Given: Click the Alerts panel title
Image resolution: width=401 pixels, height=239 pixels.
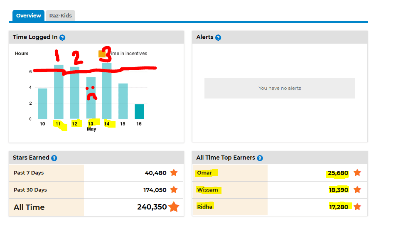Looking at the screenshot, I should [x=204, y=37].
